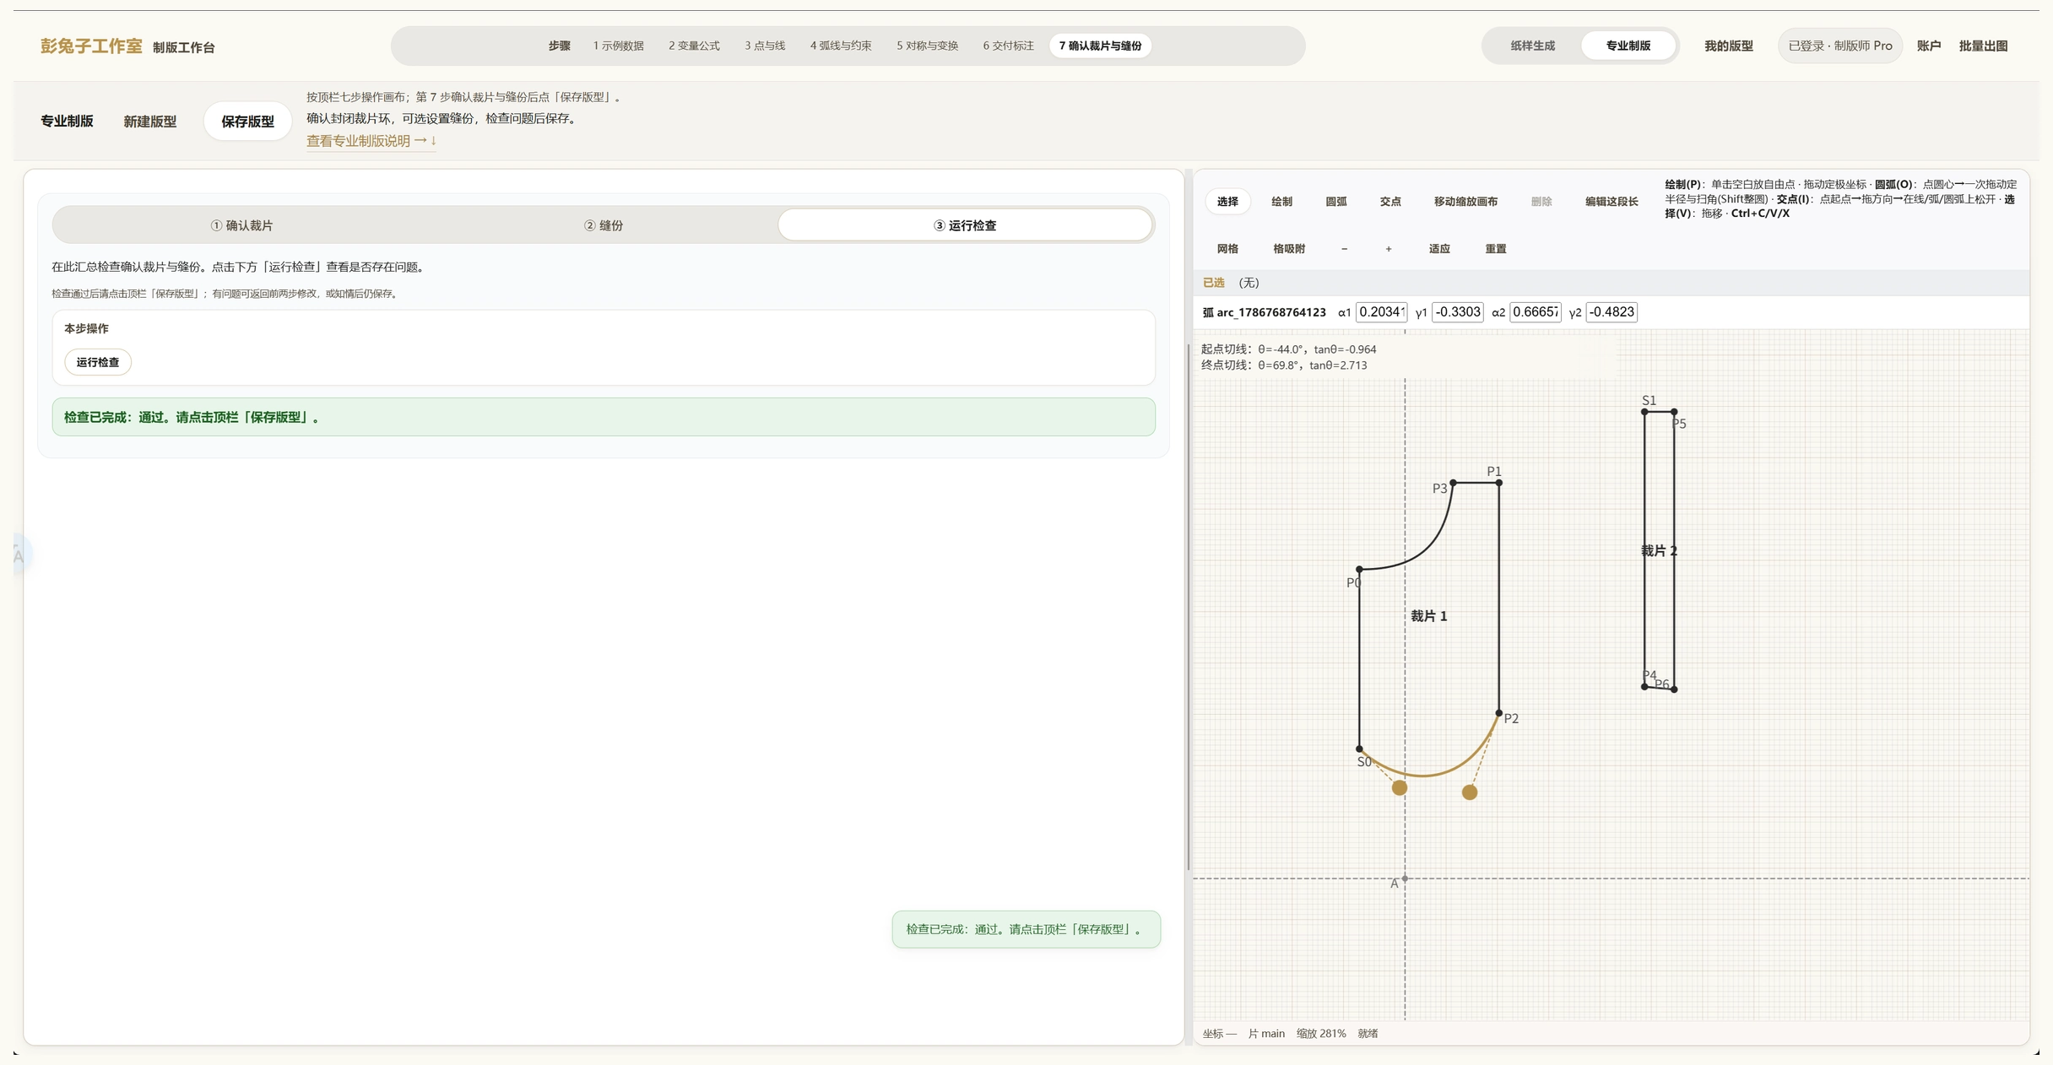
Task: Go to step 5 对称与变换
Action: pos(927,46)
